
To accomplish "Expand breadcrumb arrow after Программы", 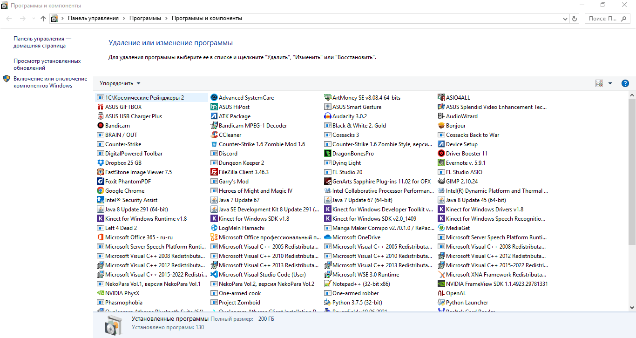I will click(166, 19).
